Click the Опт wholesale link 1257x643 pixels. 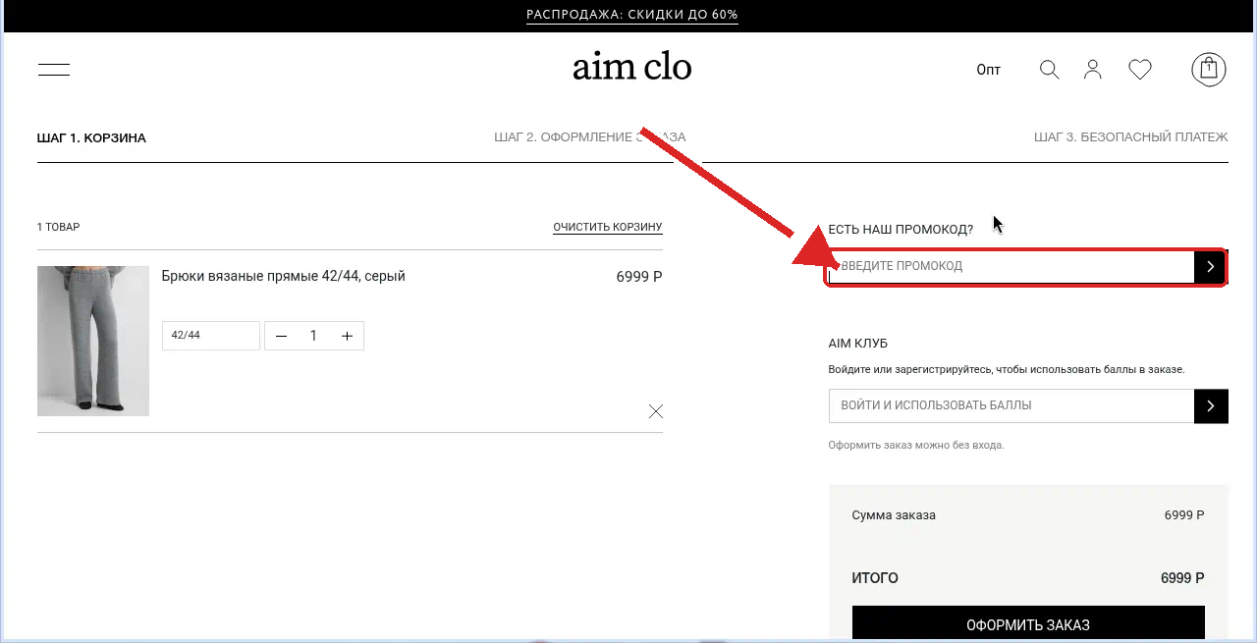(x=989, y=70)
